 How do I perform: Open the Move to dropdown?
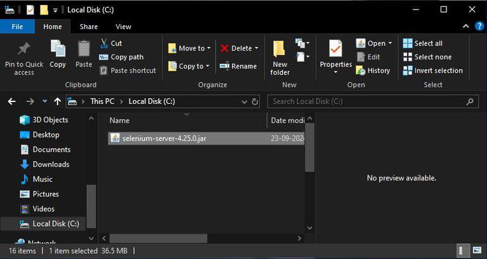(189, 48)
